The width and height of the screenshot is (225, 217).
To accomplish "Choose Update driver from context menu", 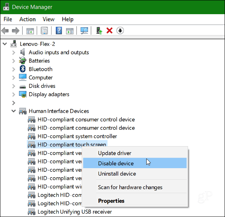I will point(135,153).
